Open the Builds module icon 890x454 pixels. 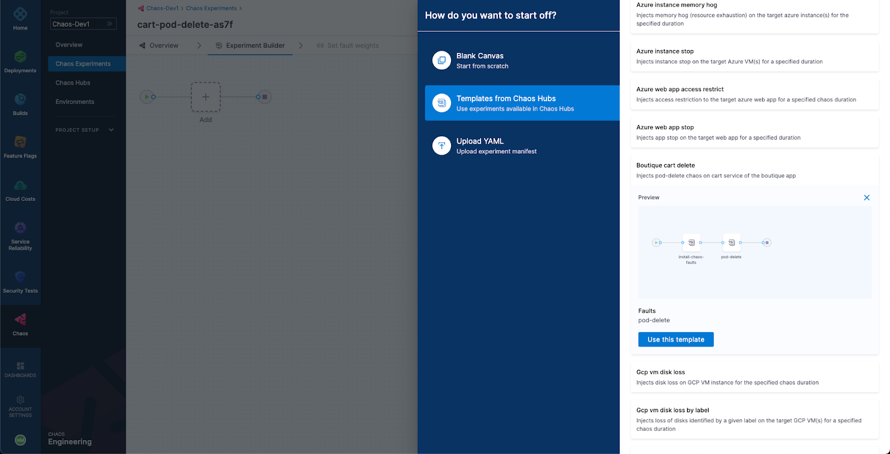coord(20,100)
